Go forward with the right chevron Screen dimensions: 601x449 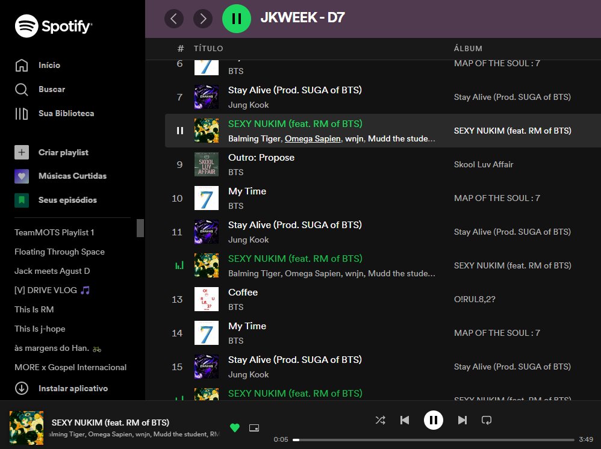tap(203, 19)
